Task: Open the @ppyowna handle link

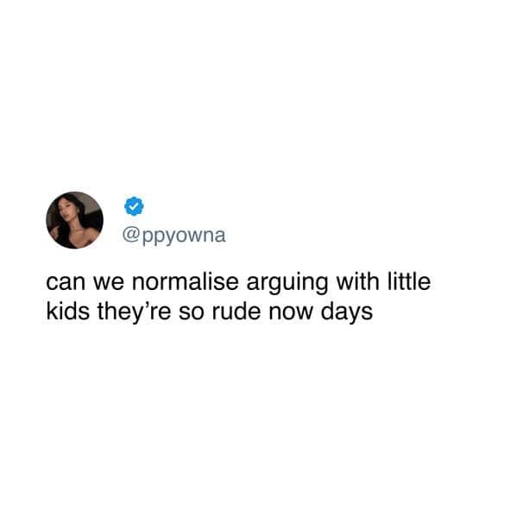Action: 174,236
